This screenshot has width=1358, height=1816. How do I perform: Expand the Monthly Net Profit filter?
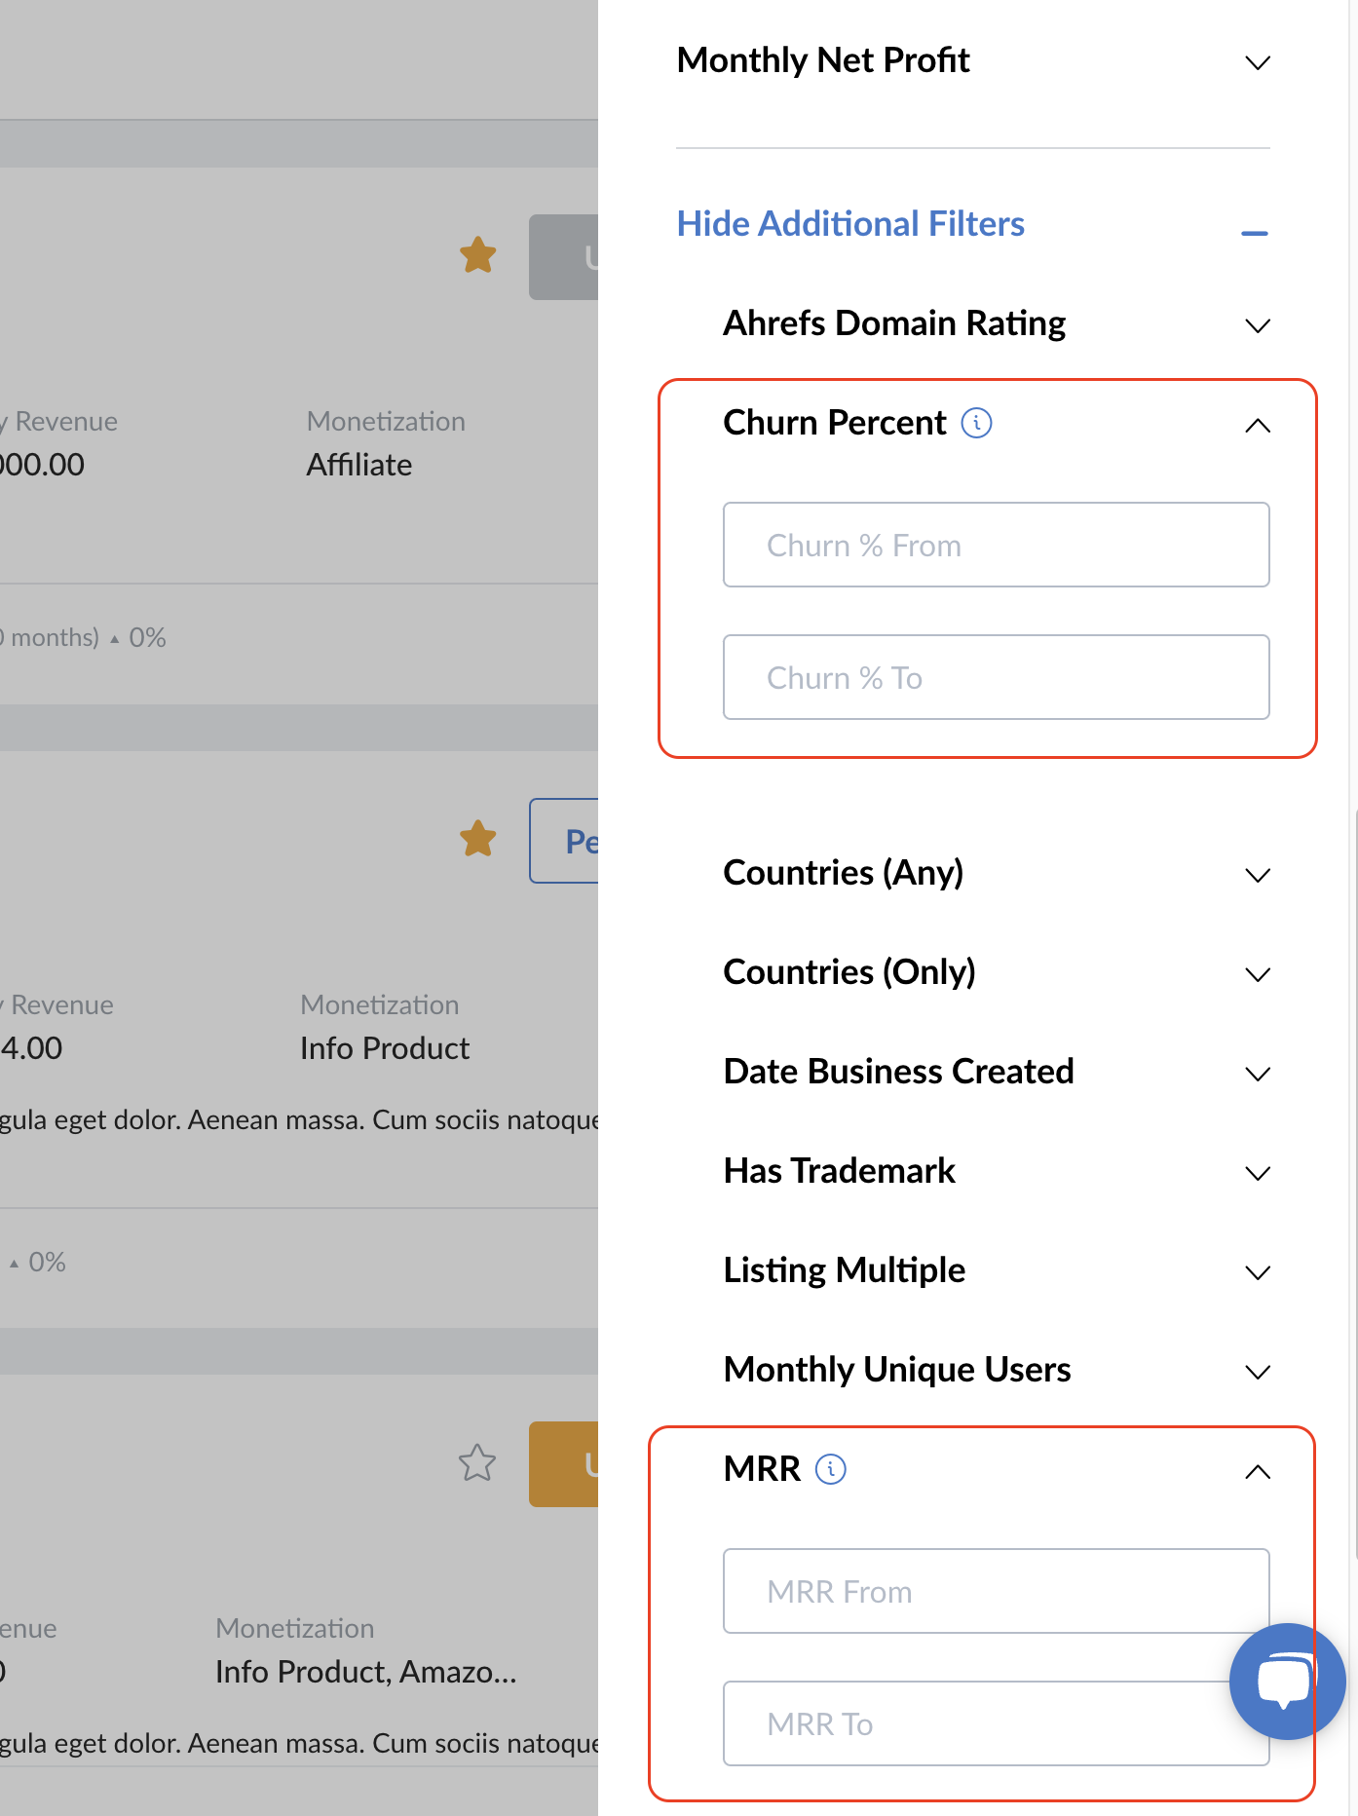(x=1258, y=63)
